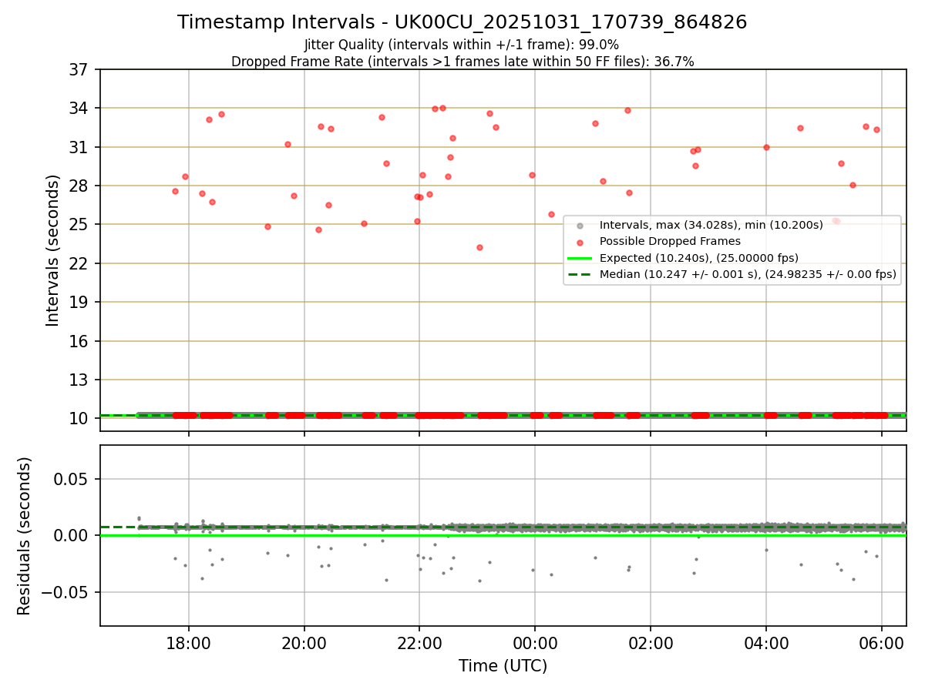The width and height of the screenshot is (925, 693).
Task: Click the solid lime green line sample in legend
Action: (580, 258)
